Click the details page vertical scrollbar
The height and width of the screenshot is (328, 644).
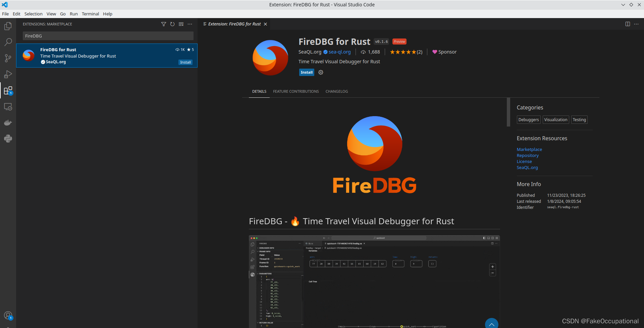pos(508,112)
